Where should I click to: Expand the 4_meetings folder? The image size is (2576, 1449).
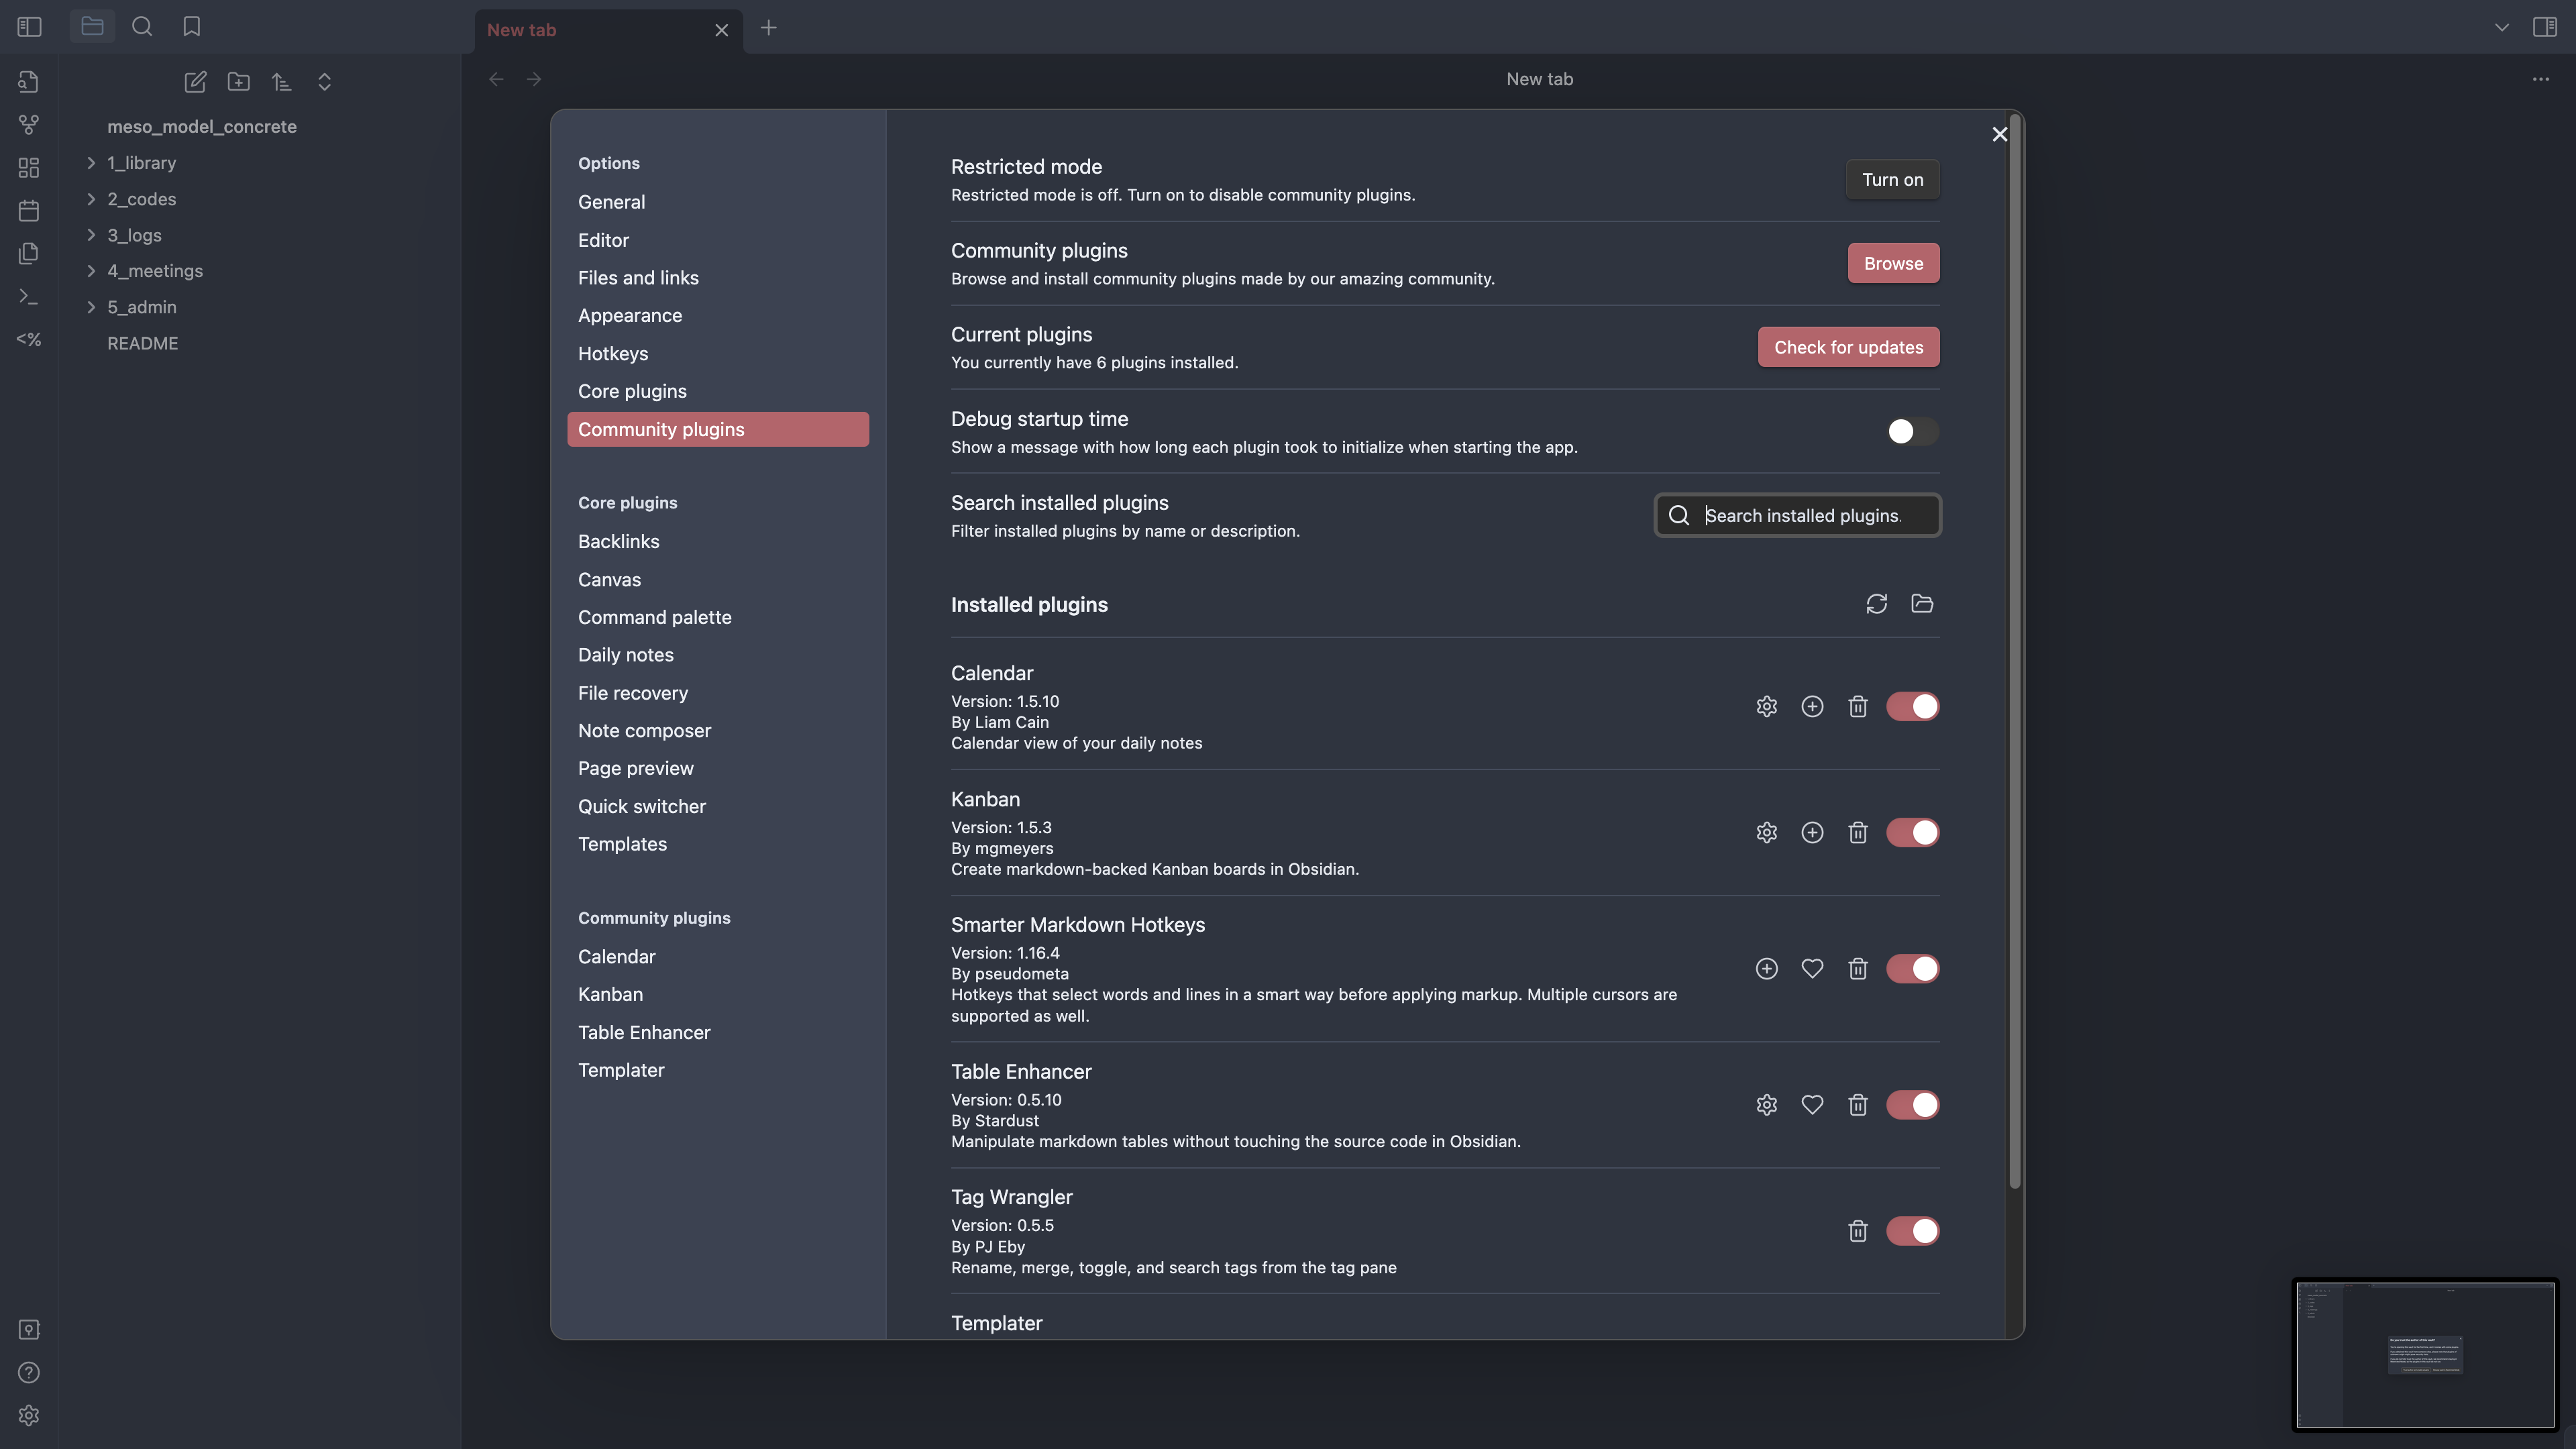[x=91, y=271]
